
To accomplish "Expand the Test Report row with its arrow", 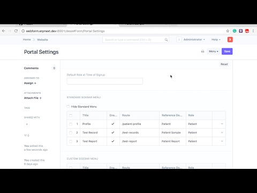I will point(222,141).
